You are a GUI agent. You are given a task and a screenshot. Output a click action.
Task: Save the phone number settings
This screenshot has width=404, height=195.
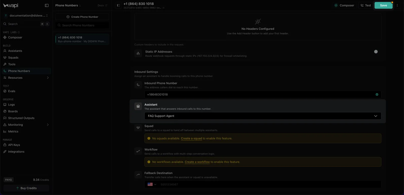[384, 5]
